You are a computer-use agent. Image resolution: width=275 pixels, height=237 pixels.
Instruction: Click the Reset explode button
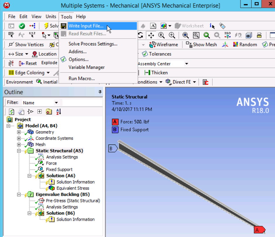28,63
